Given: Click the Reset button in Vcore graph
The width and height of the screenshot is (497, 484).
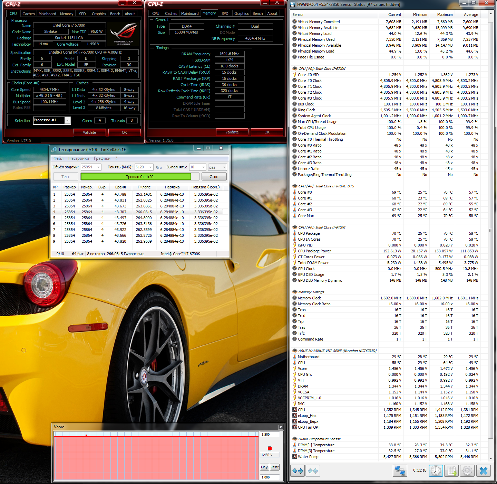Looking at the screenshot, I should [275, 467].
